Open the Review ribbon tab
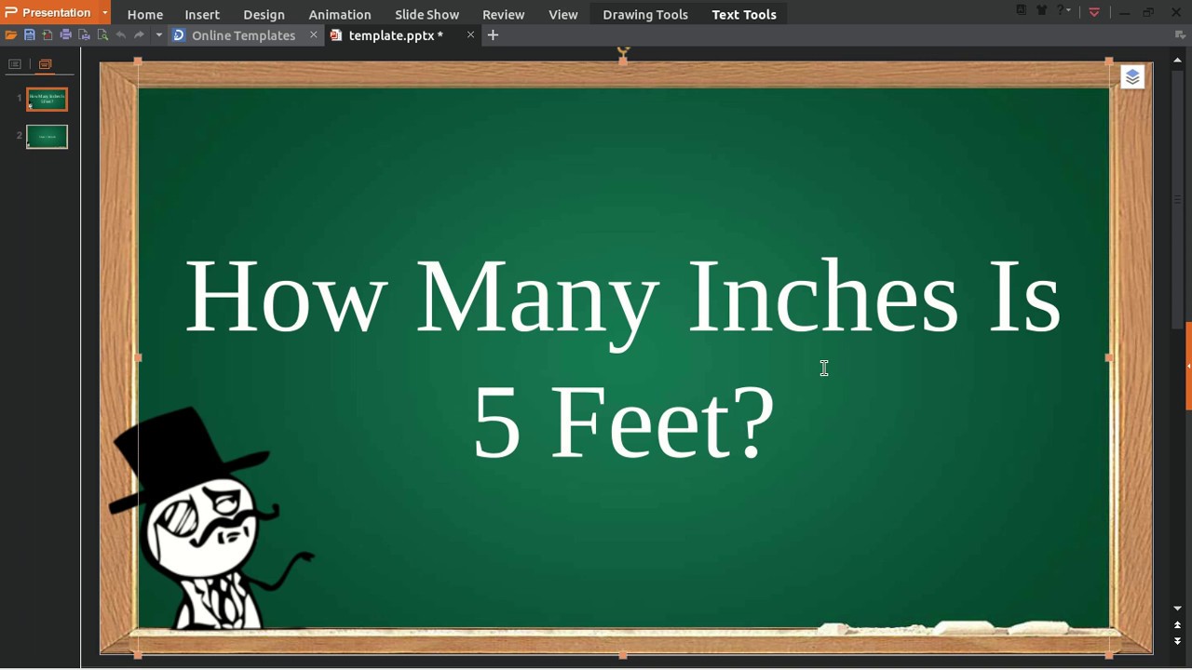 coord(503,14)
